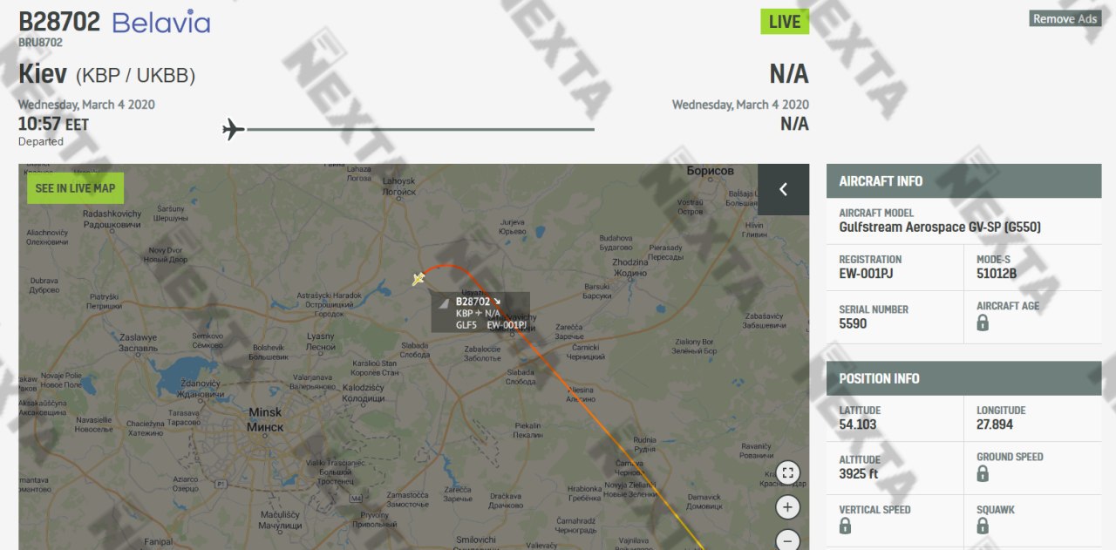Image resolution: width=1116 pixels, height=550 pixels.
Task: Click the Squawk lock icon
Action: (983, 526)
